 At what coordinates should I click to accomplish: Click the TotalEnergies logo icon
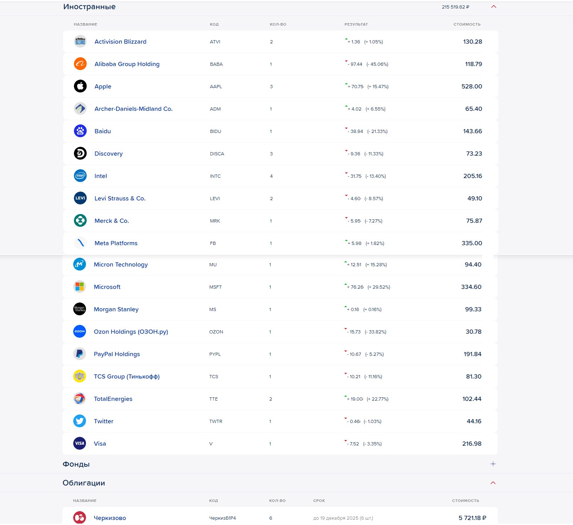(80, 399)
